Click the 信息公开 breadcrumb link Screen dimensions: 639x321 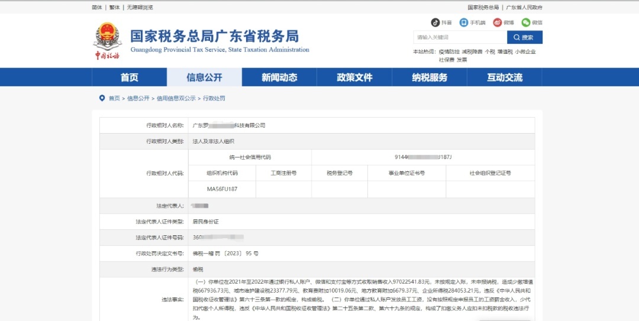pos(138,98)
